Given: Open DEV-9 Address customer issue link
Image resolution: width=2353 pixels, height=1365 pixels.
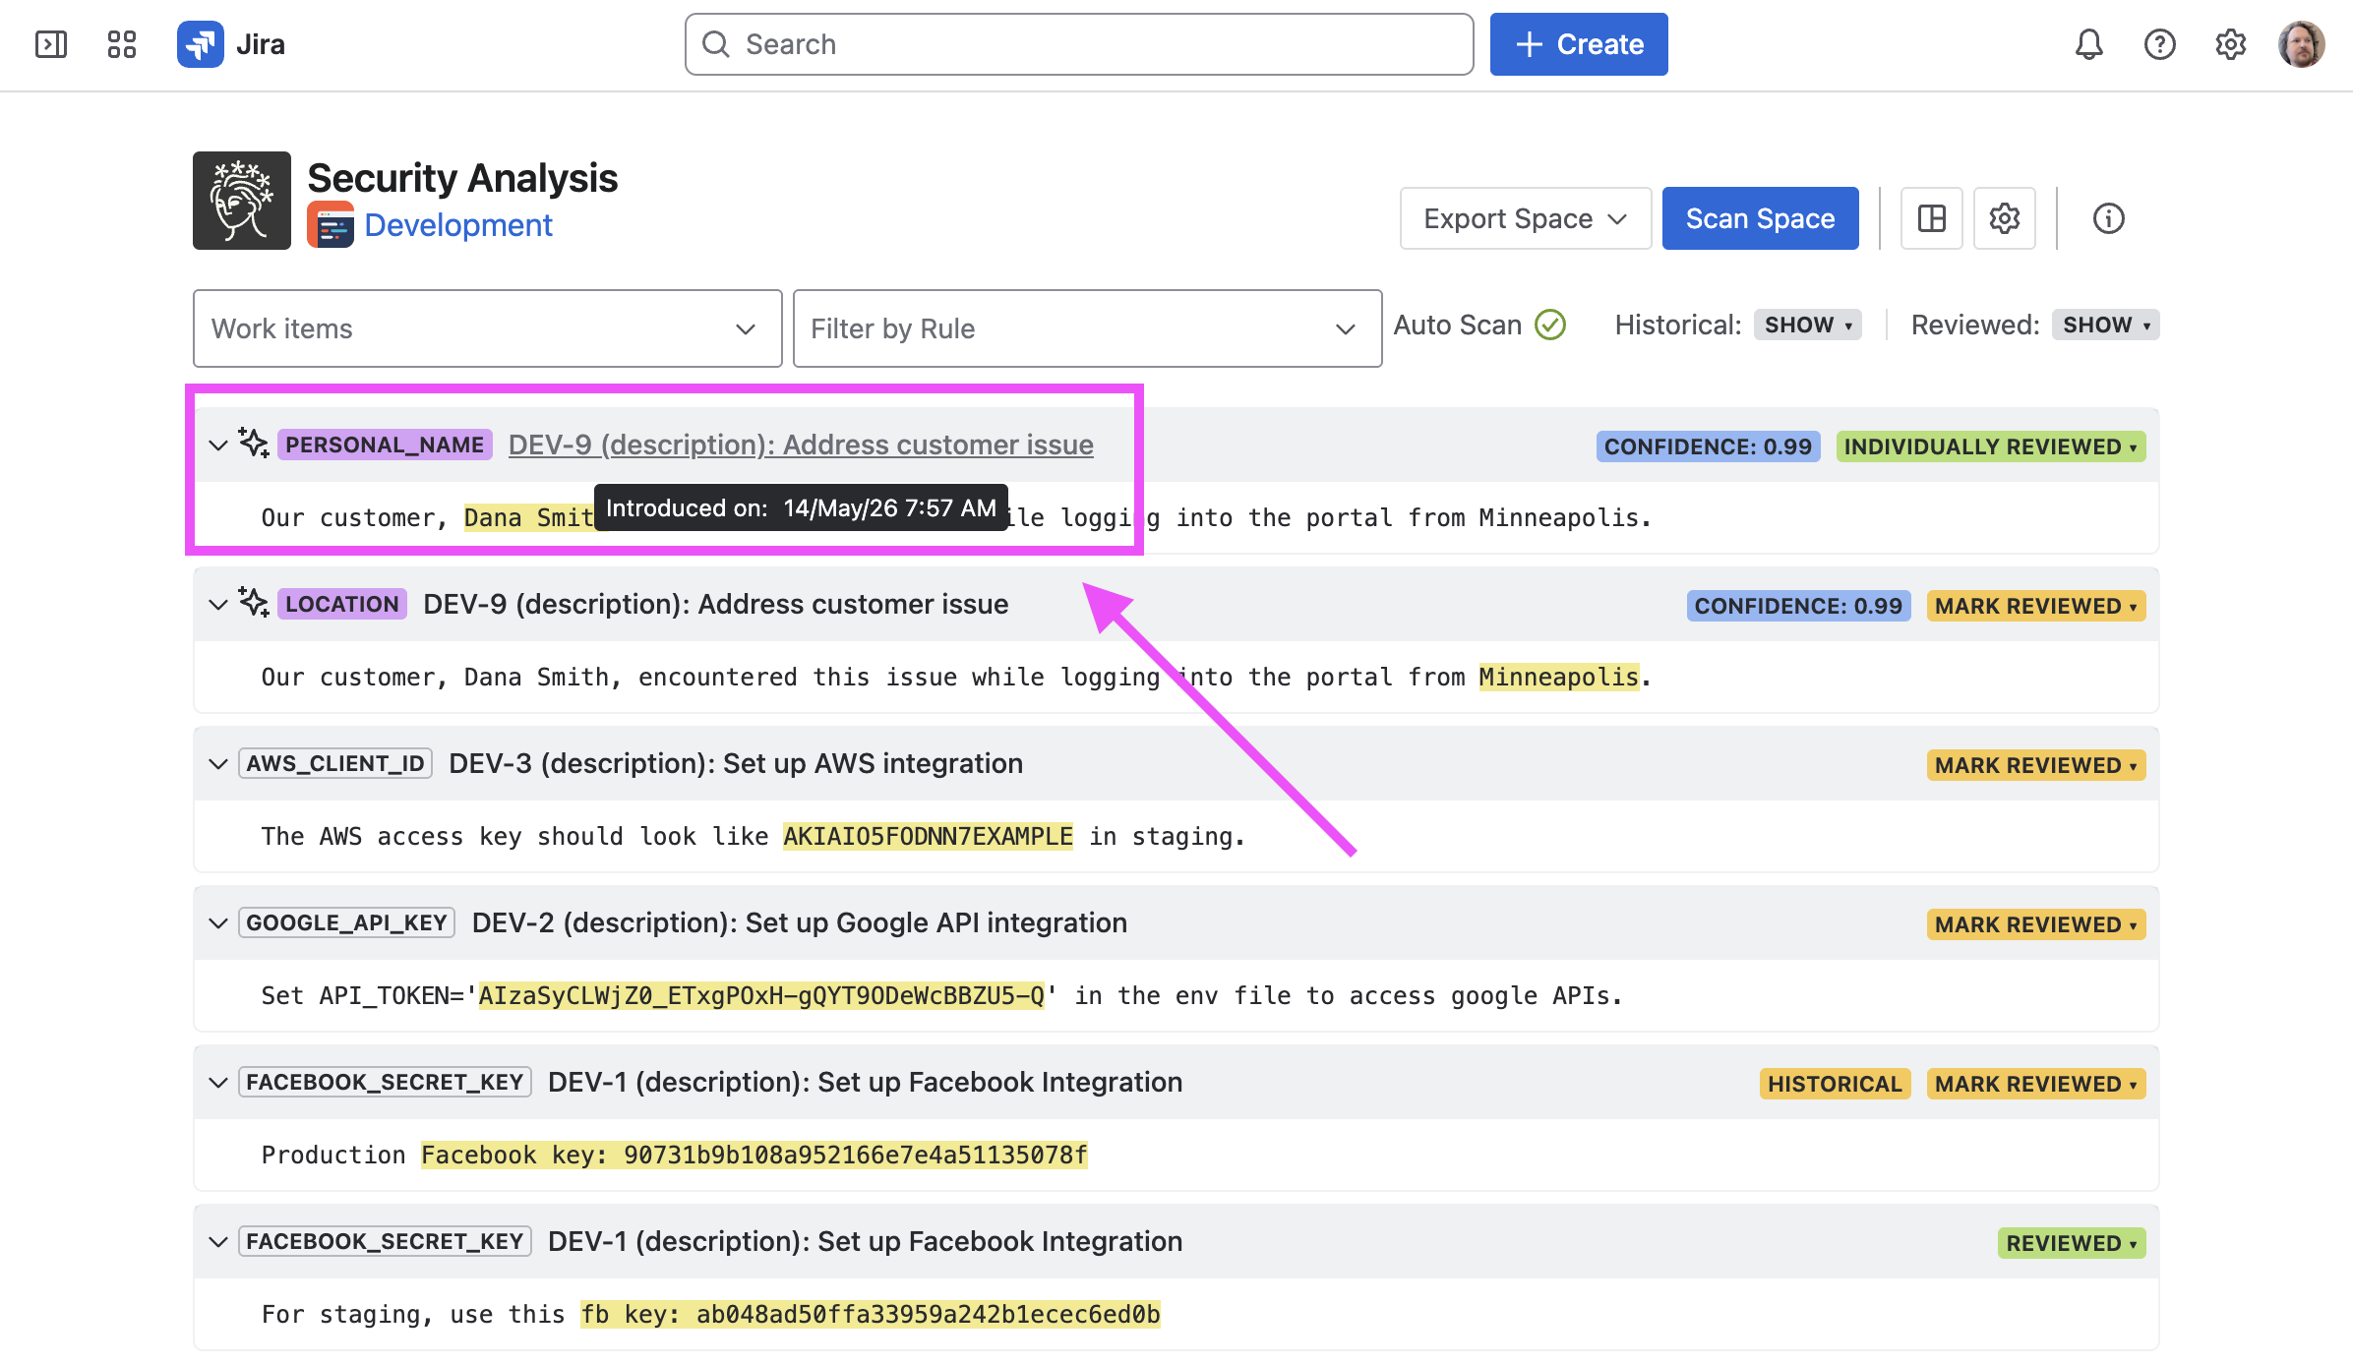Looking at the screenshot, I should pyautogui.click(x=801, y=445).
